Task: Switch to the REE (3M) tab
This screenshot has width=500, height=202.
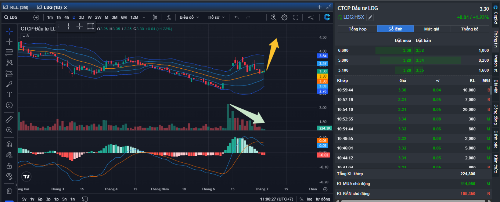Action: tap(17, 7)
